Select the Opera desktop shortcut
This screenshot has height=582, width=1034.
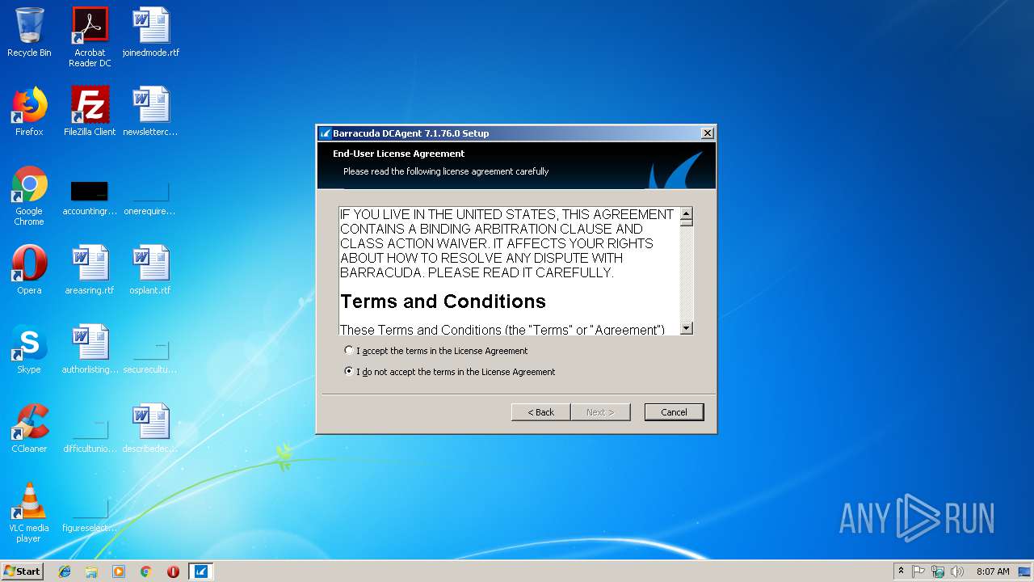point(29,270)
